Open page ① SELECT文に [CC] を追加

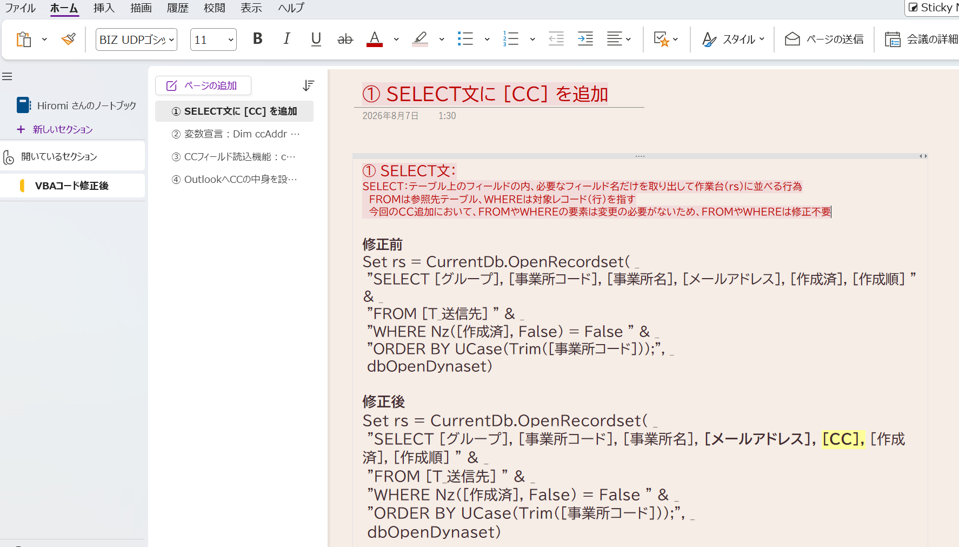234,111
